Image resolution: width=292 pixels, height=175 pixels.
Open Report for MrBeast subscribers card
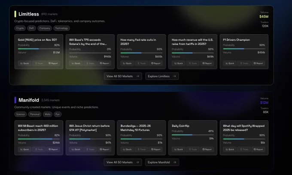point(53,149)
